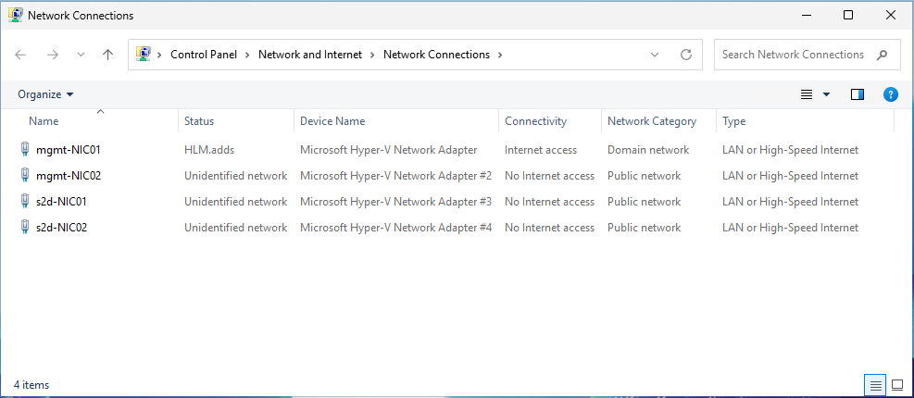This screenshot has width=914, height=398.
Task: Click the mgmt-NIC01 network adapter icon
Action: tap(24, 150)
